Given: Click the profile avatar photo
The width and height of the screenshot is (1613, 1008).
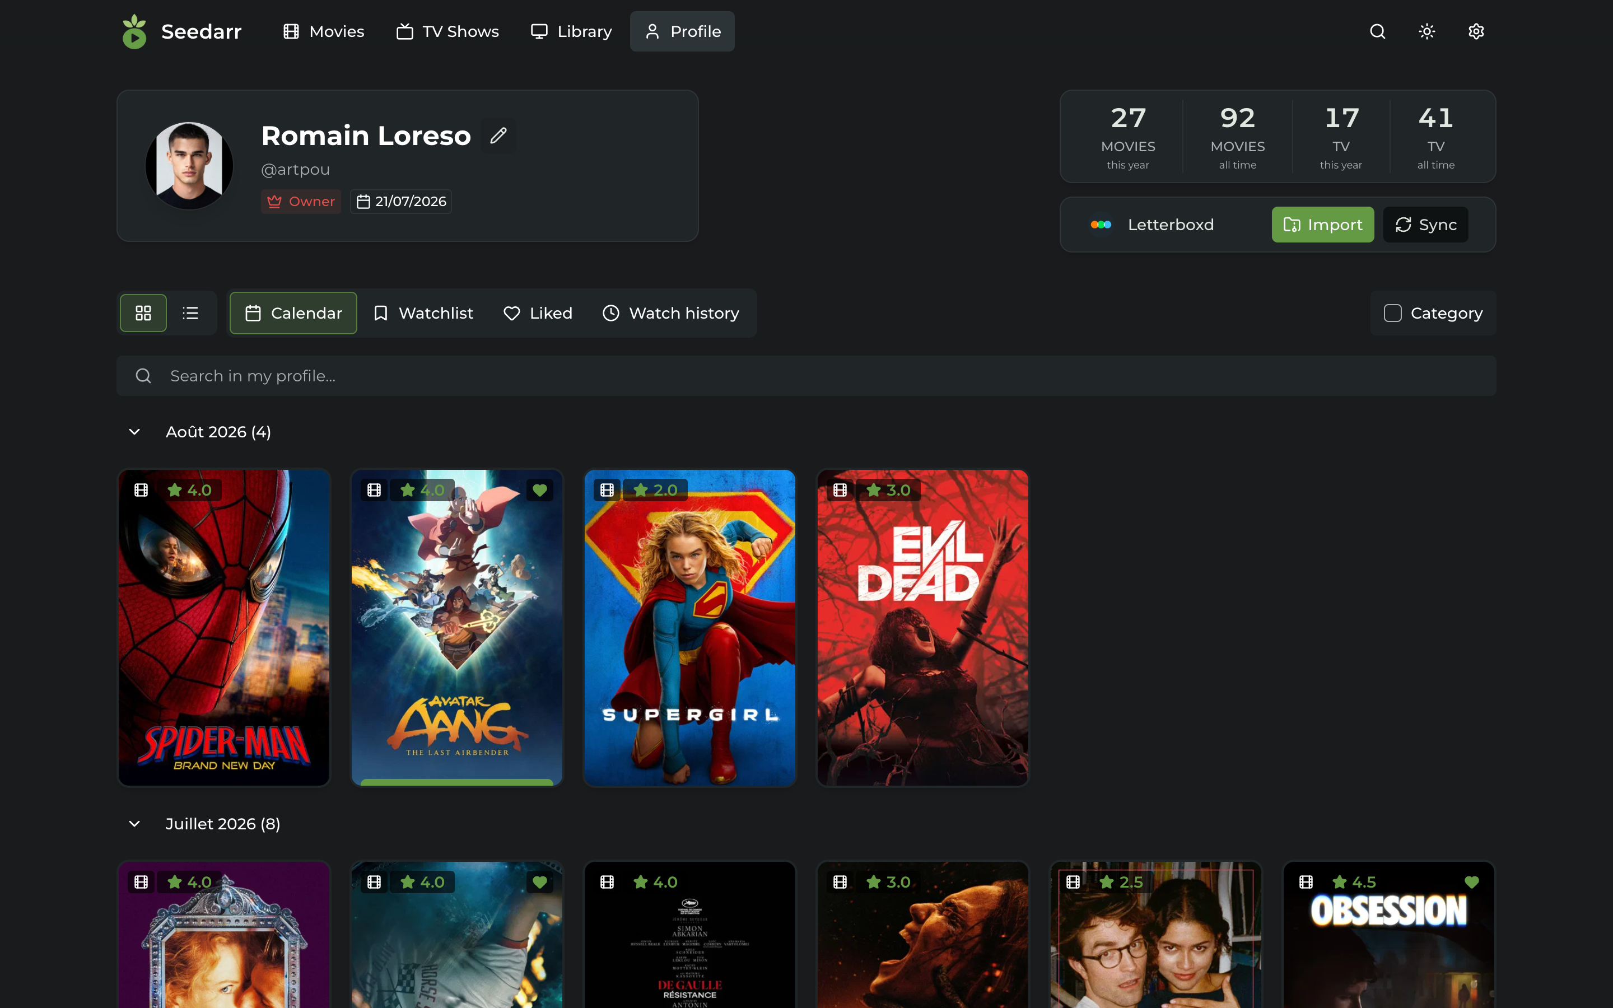Looking at the screenshot, I should pyautogui.click(x=189, y=165).
